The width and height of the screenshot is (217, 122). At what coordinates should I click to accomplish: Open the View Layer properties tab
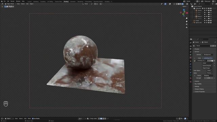click(191, 52)
